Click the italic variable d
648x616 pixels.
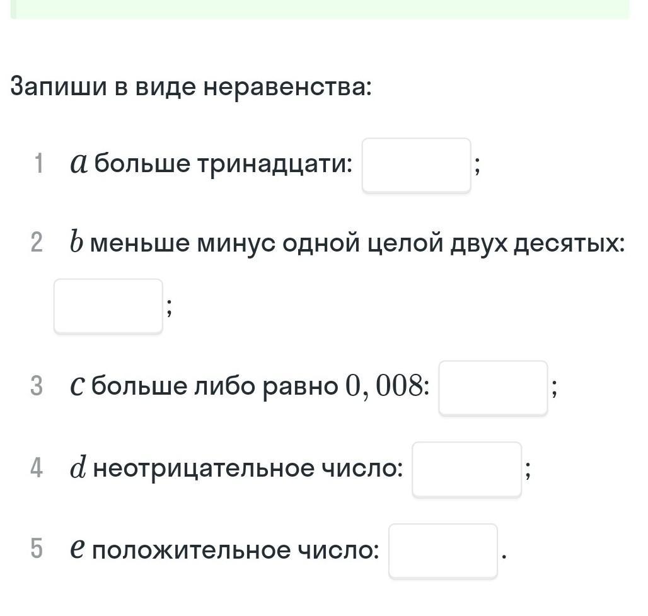coord(78,468)
